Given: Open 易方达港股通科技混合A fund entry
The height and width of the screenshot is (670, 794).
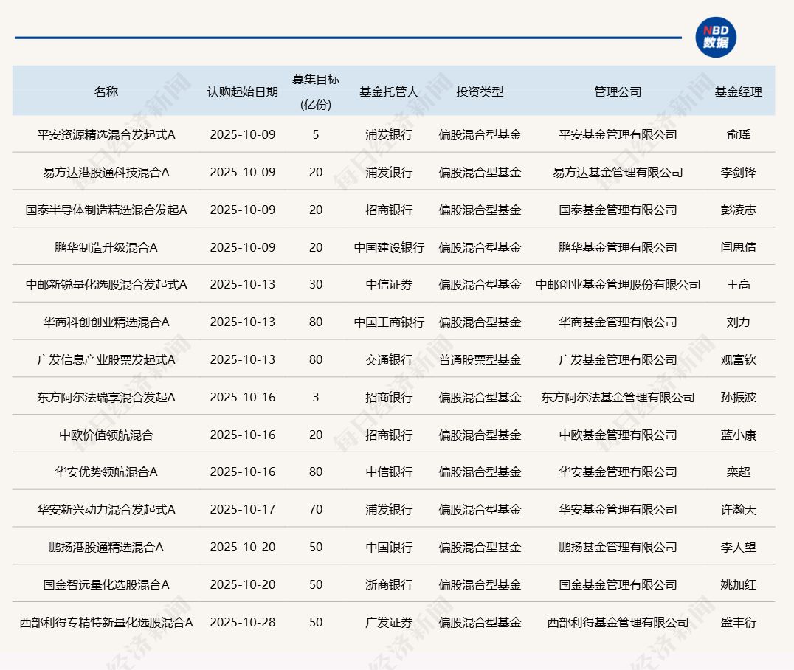Looking at the screenshot, I should coord(106,173).
